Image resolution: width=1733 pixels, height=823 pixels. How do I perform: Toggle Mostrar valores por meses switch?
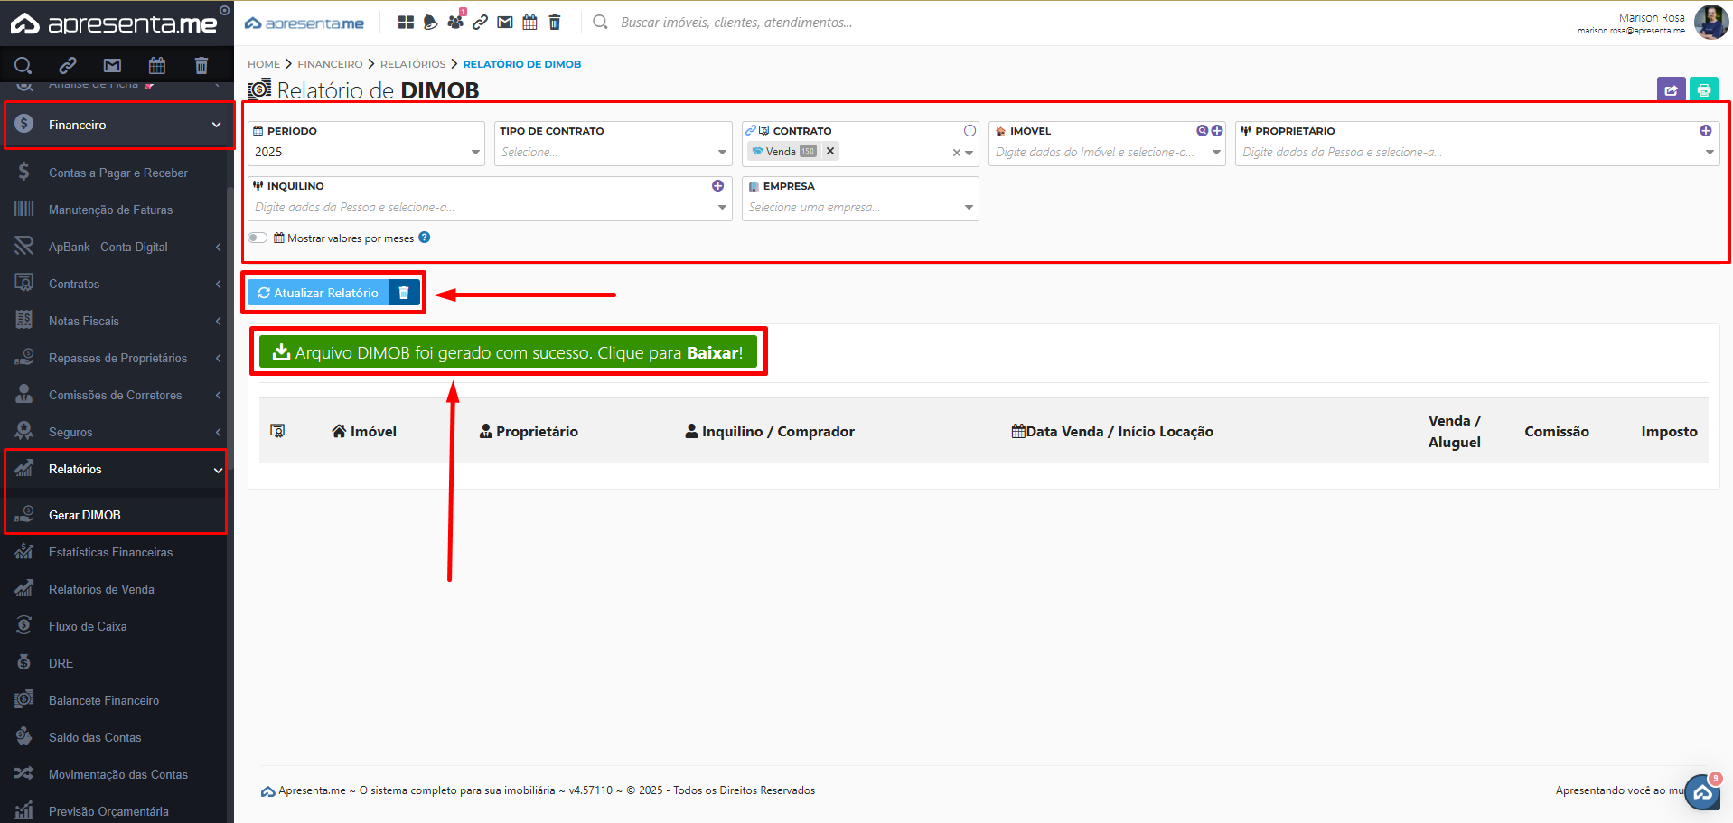tap(258, 238)
